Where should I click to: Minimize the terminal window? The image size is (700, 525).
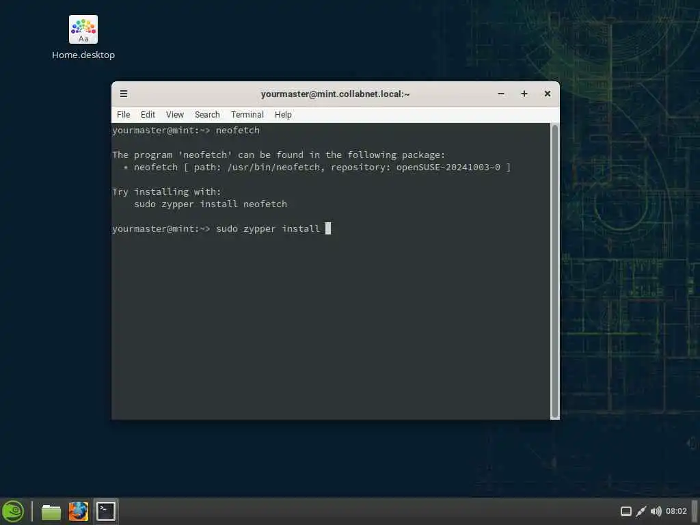(501, 94)
